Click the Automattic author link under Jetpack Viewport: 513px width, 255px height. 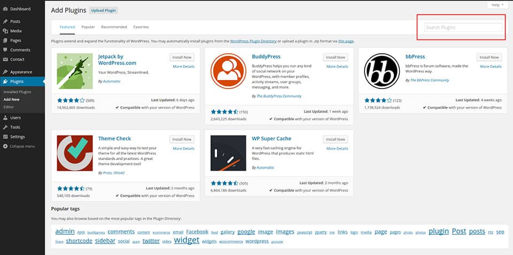coord(112,81)
